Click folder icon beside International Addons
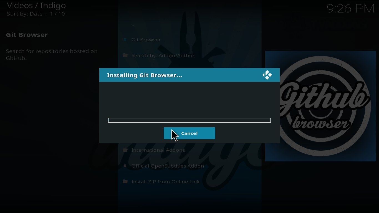Viewport: 379px width, 213px height. click(125, 150)
